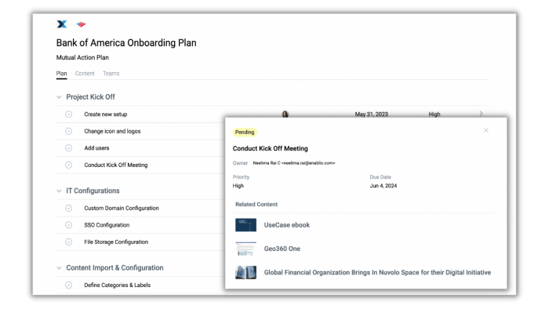
Task: Click the May 31, 2023 due date
Action: (x=372, y=115)
